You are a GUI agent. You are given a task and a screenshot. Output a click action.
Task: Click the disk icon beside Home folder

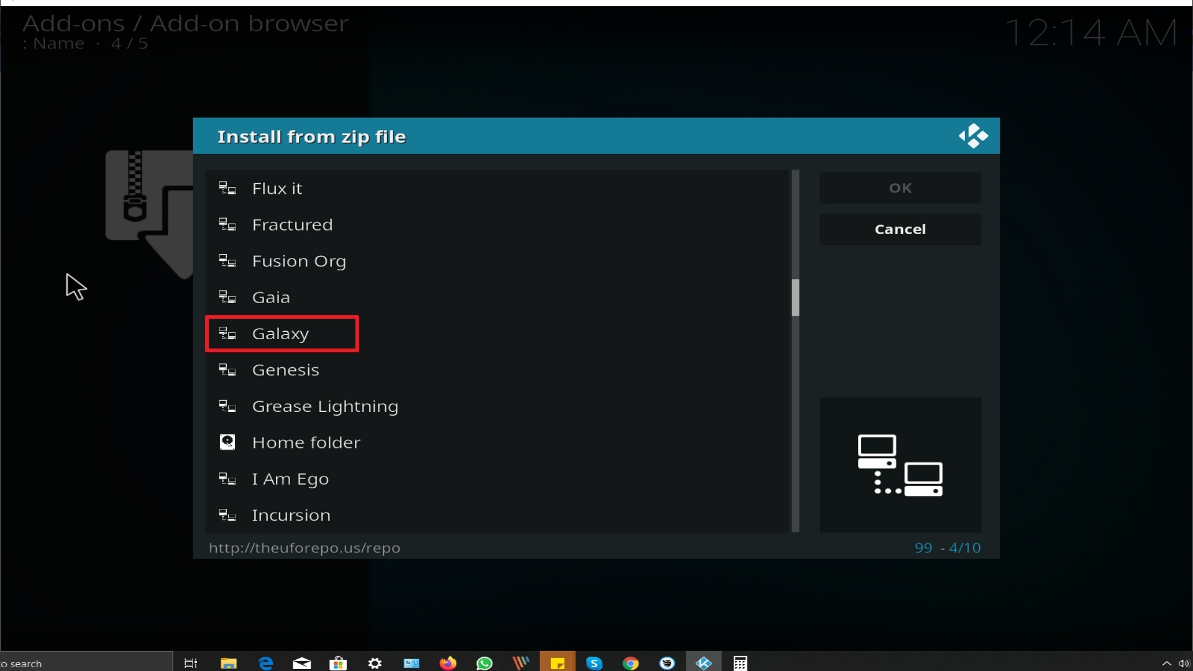coord(227,442)
